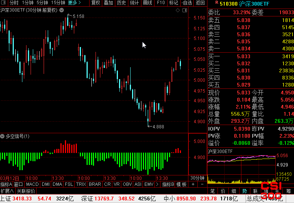Select the 15分钟 period
Image resolution: width=294 pixels, height=203 pixels.
(x=58, y=3)
